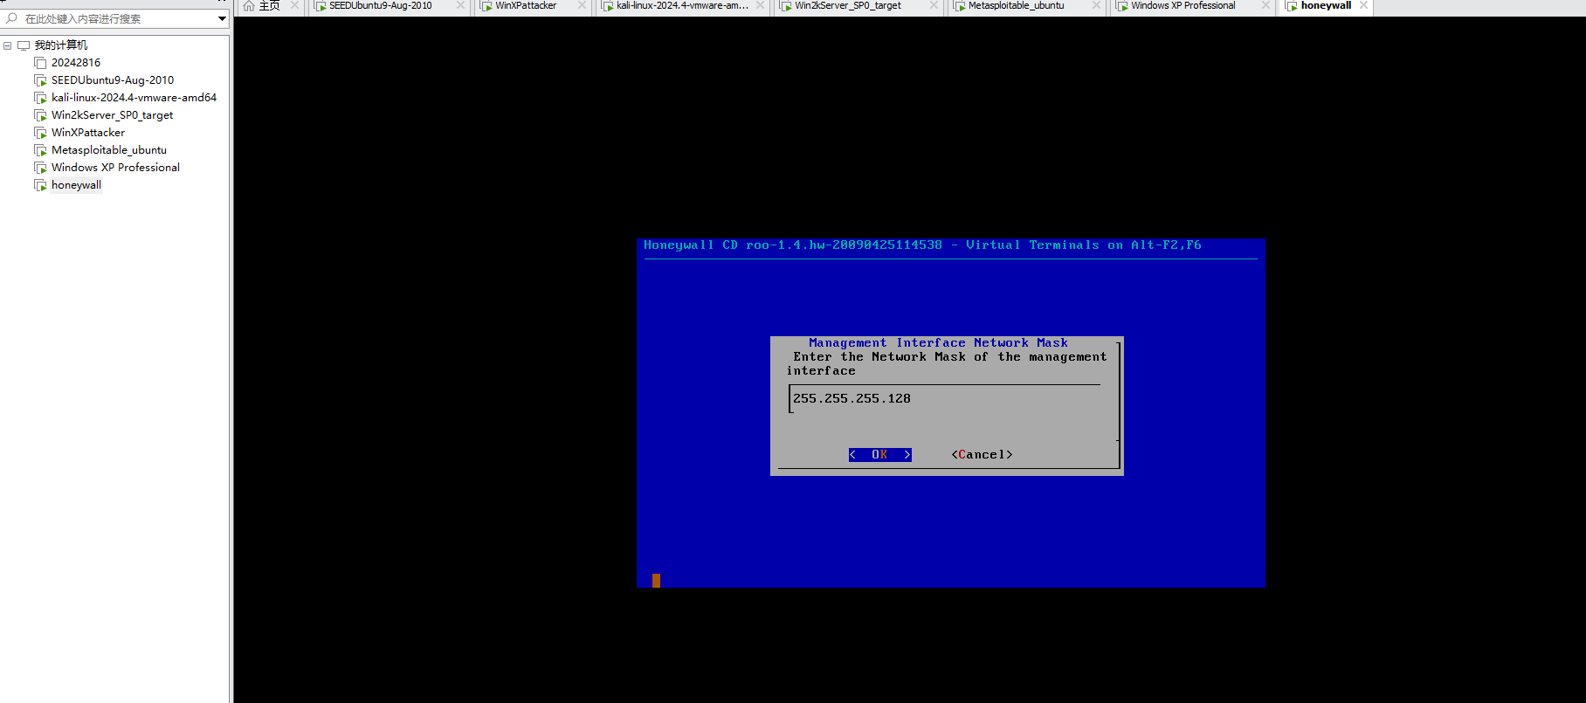Click the VM icon on the honeywall tab
Viewport: 1586px width, 703px height.
[1292, 6]
